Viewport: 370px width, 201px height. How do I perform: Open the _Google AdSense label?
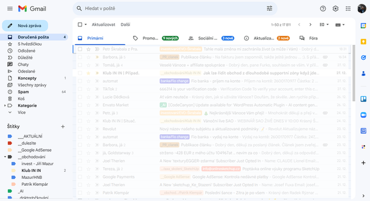click(34, 150)
